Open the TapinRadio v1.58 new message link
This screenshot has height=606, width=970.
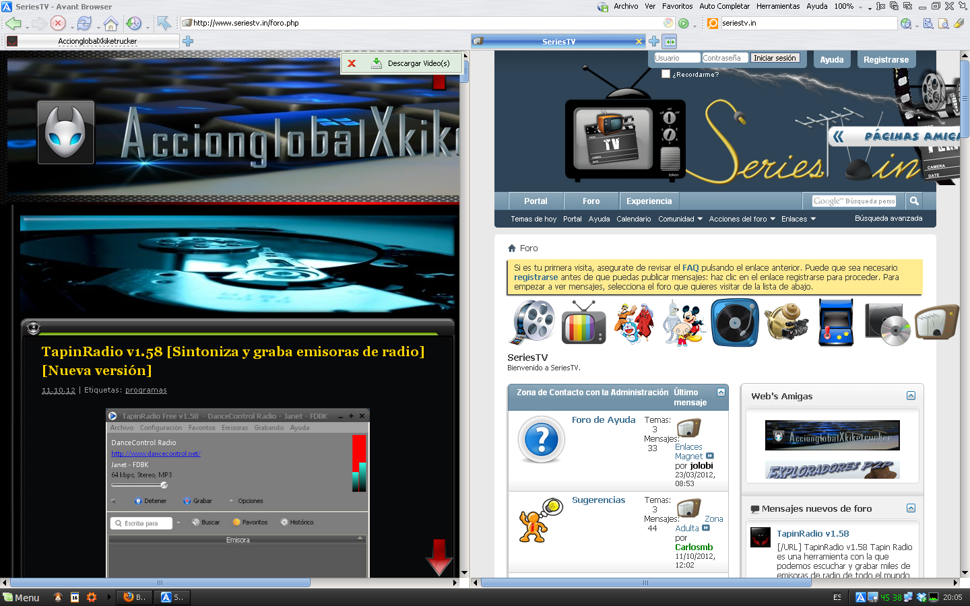click(812, 533)
